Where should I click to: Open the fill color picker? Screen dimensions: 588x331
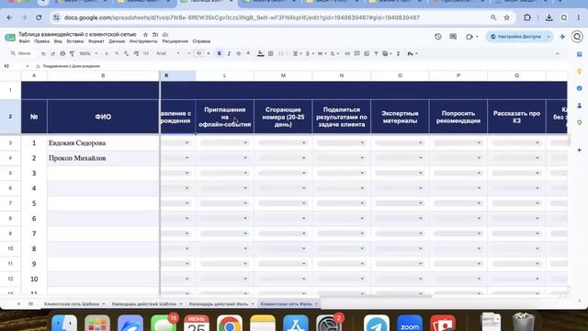[261, 53]
